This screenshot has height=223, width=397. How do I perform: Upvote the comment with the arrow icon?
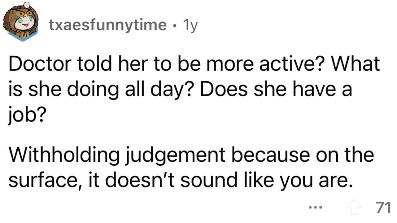[x=354, y=207]
